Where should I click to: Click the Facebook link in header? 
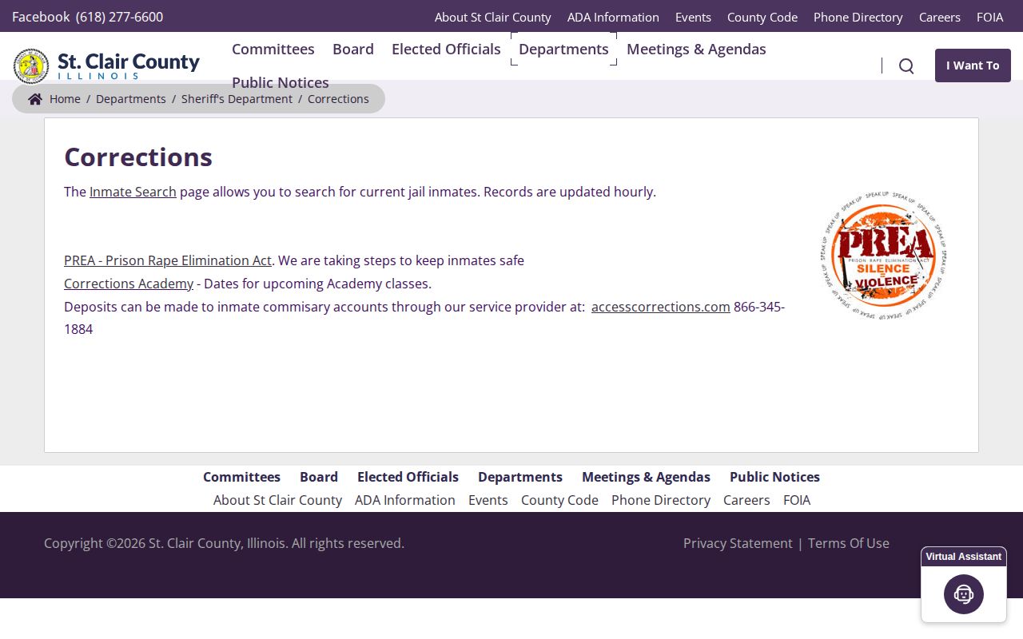pyautogui.click(x=41, y=17)
